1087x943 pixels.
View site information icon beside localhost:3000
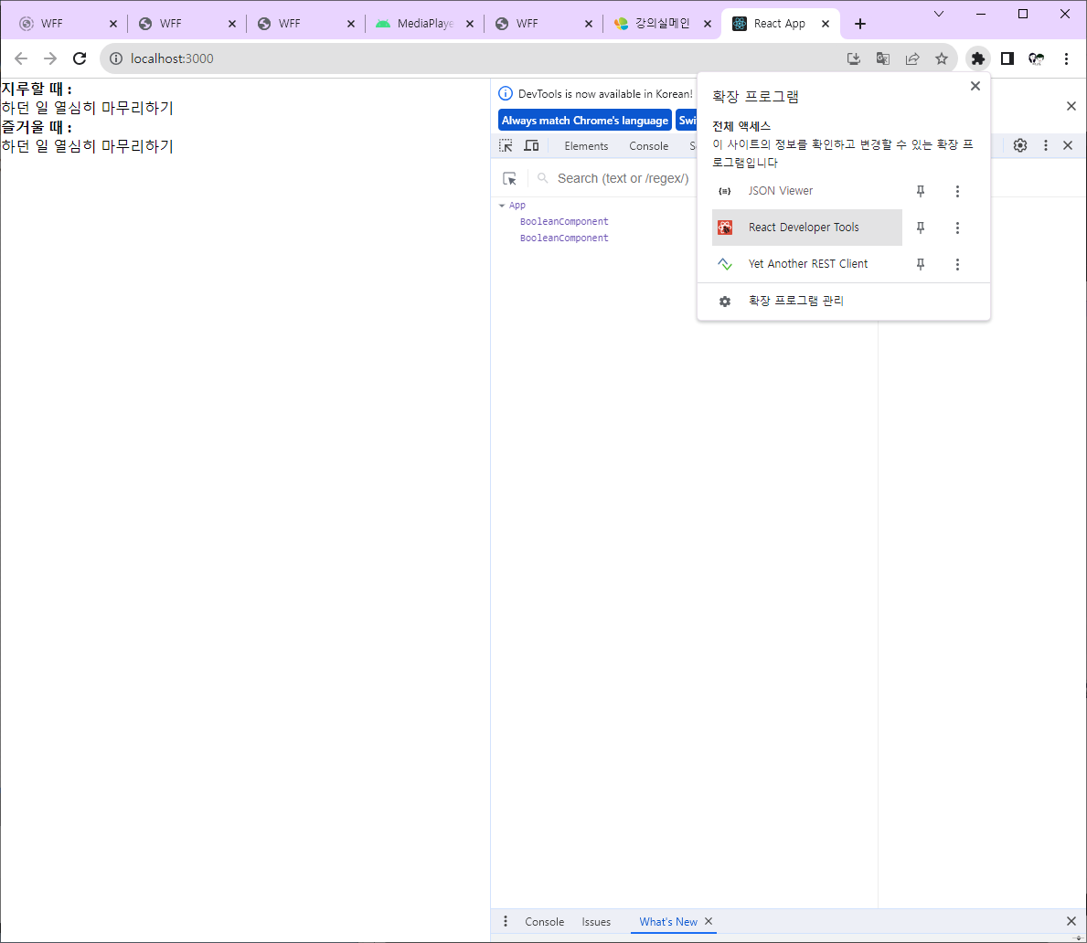tap(116, 58)
